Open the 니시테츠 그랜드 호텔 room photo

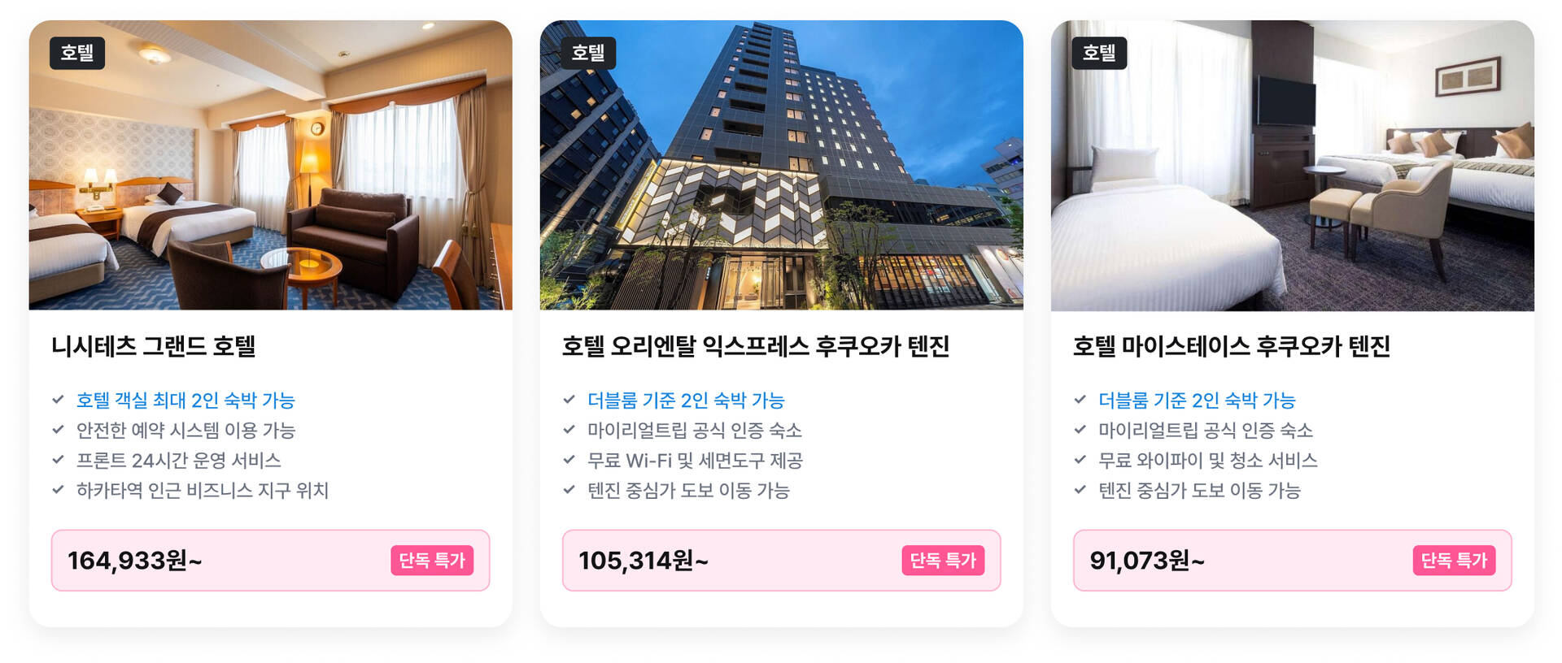[x=270, y=165]
